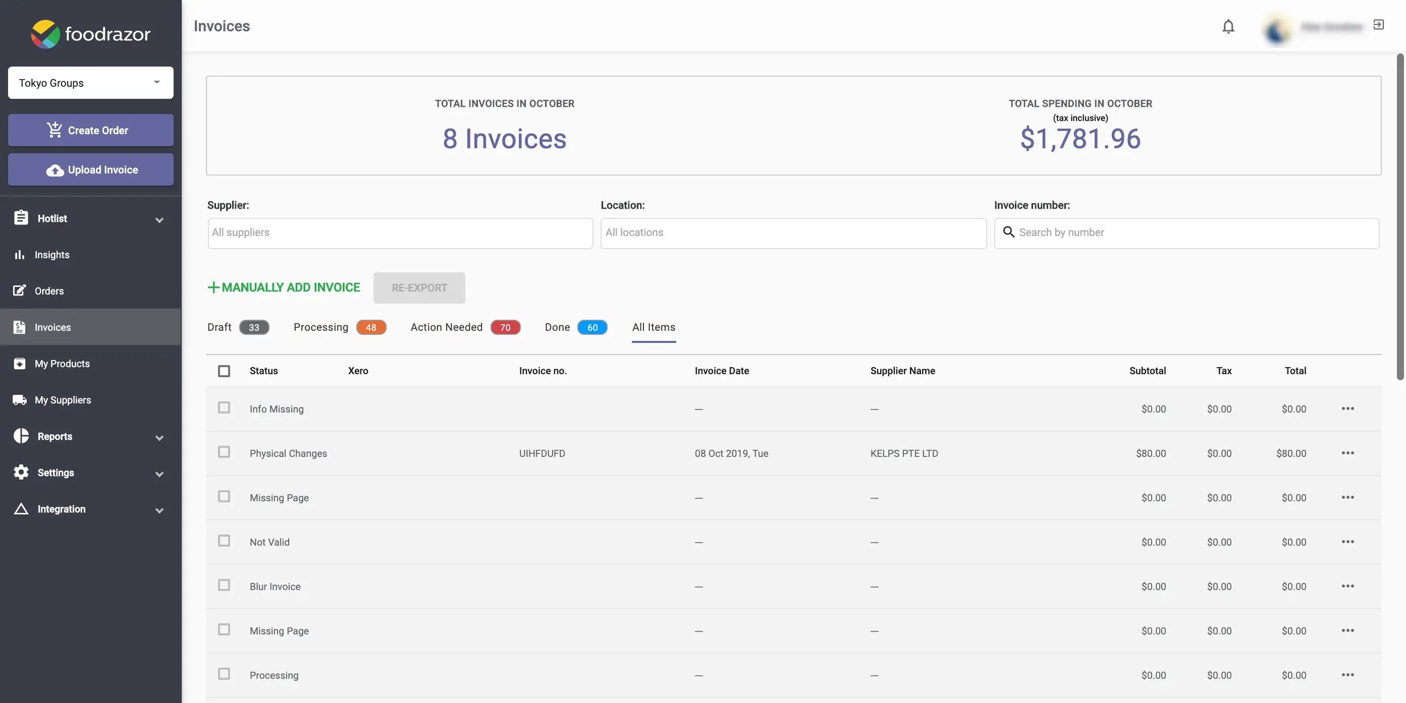The width and height of the screenshot is (1406, 703).
Task: Check the Processing status row checkbox
Action: point(224,674)
